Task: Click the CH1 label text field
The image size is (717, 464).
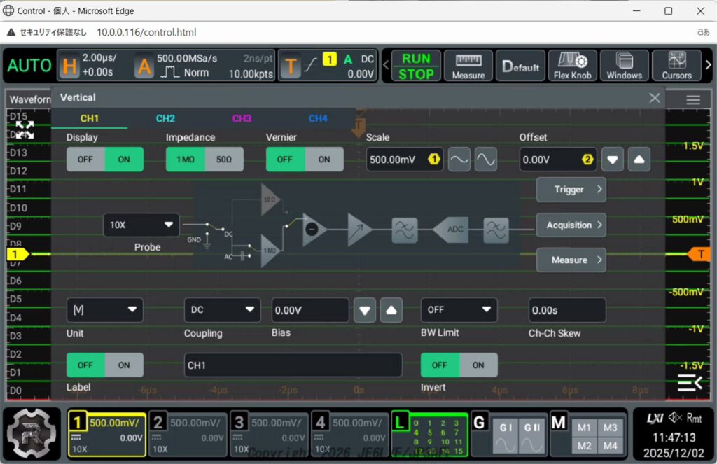Action: [x=293, y=365]
